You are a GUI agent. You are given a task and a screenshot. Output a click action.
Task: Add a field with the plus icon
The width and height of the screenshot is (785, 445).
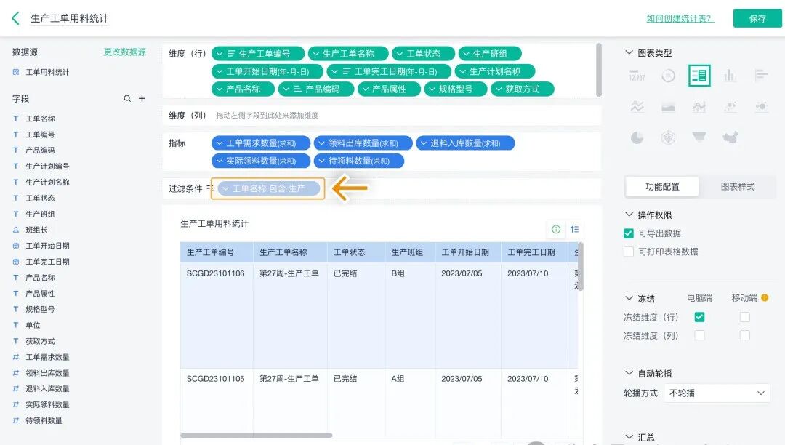point(142,99)
